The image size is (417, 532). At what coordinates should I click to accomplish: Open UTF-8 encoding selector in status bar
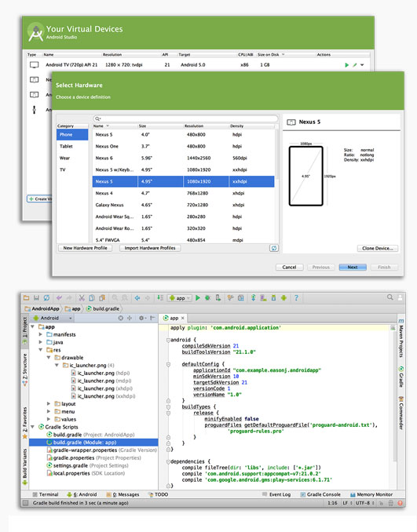coord(364,503)
